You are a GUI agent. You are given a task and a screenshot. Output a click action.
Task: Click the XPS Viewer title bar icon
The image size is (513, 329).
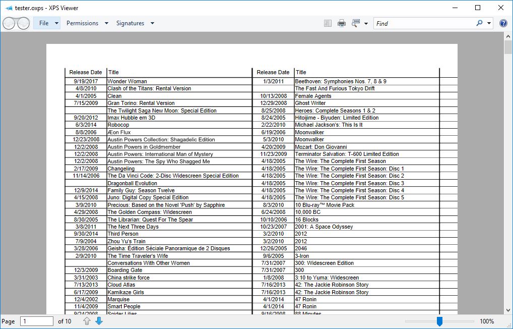coord(9,8)
